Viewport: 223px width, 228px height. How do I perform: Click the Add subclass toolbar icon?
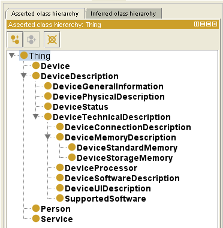pyautogui.click(x=15, y=40)
